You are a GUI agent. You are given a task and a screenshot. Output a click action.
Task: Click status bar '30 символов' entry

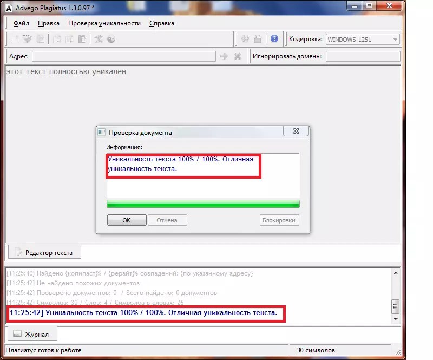point(316,350)
